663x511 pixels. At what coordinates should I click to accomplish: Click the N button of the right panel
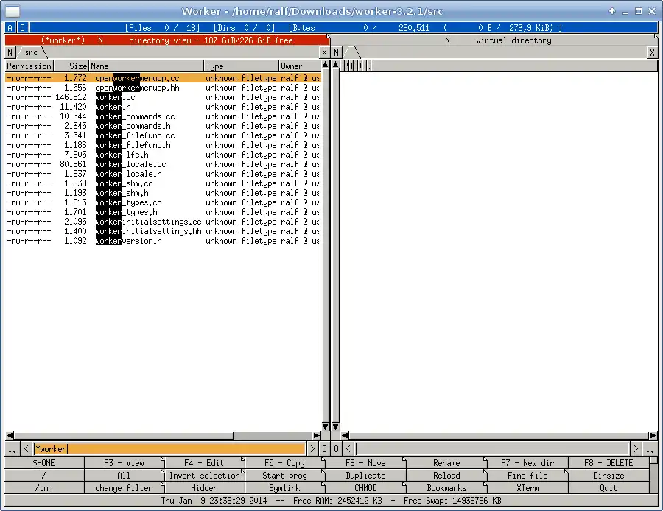point(336,53)
